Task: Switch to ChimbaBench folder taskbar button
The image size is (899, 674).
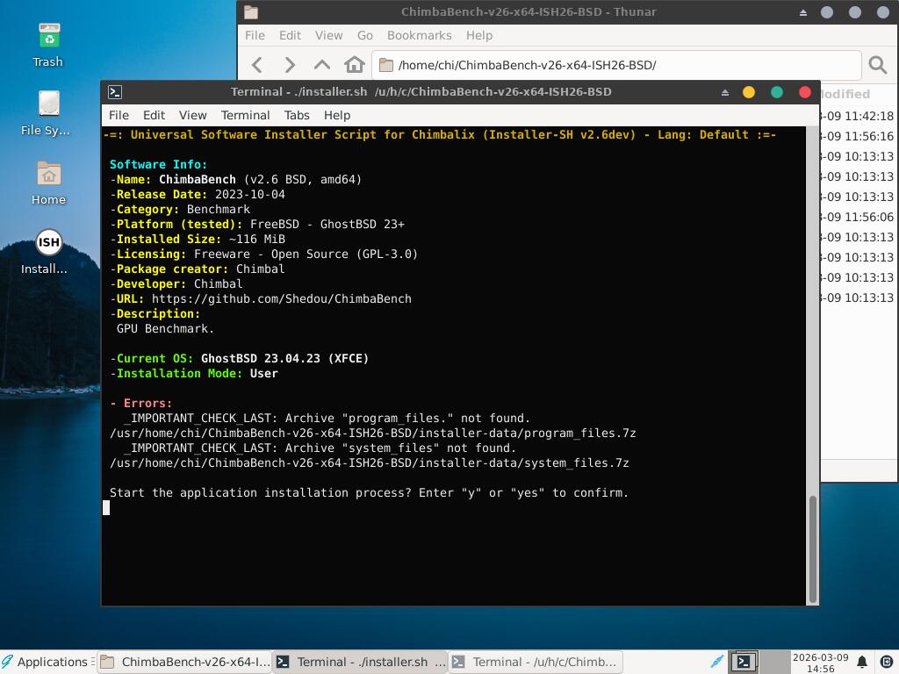Action: [184, 662]
